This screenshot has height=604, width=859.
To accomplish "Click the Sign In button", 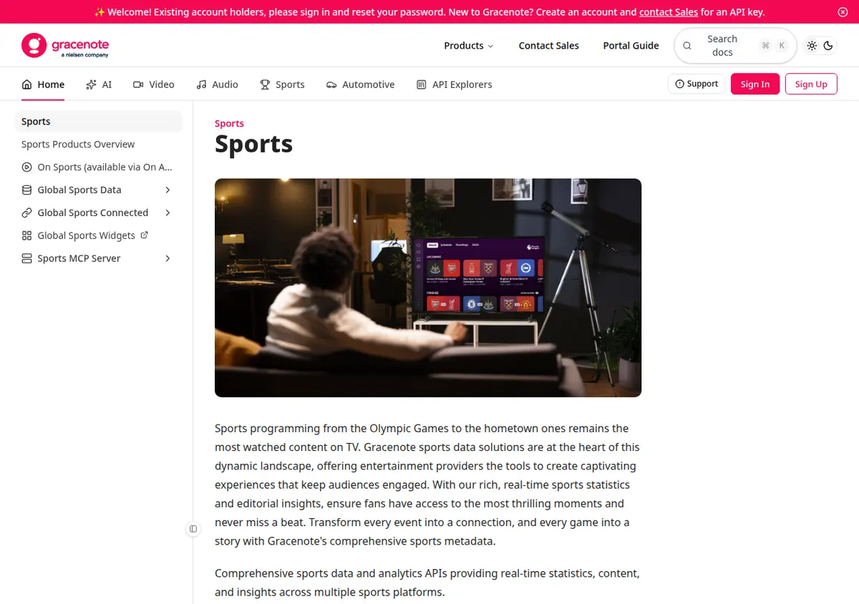I will click(x=755, y=84).
